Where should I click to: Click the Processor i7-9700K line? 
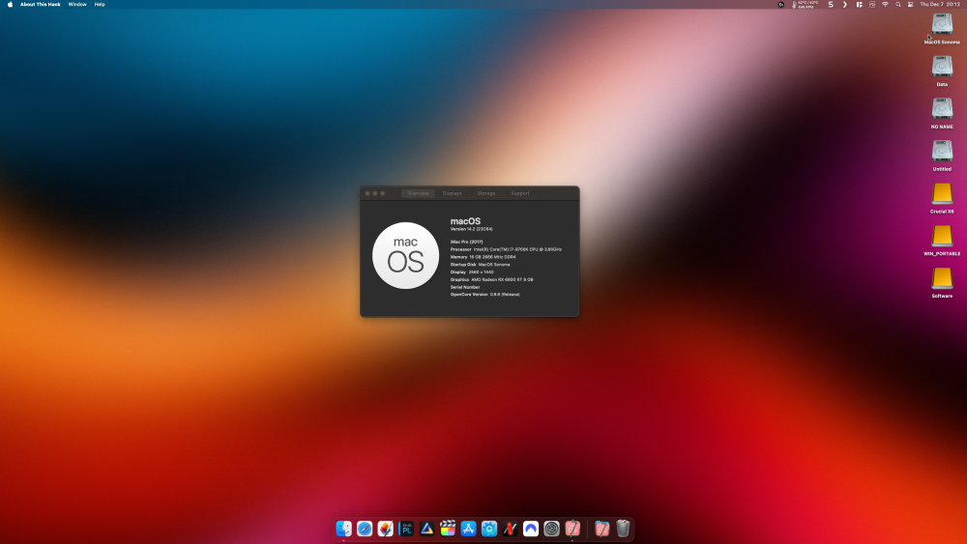(506, 249)
